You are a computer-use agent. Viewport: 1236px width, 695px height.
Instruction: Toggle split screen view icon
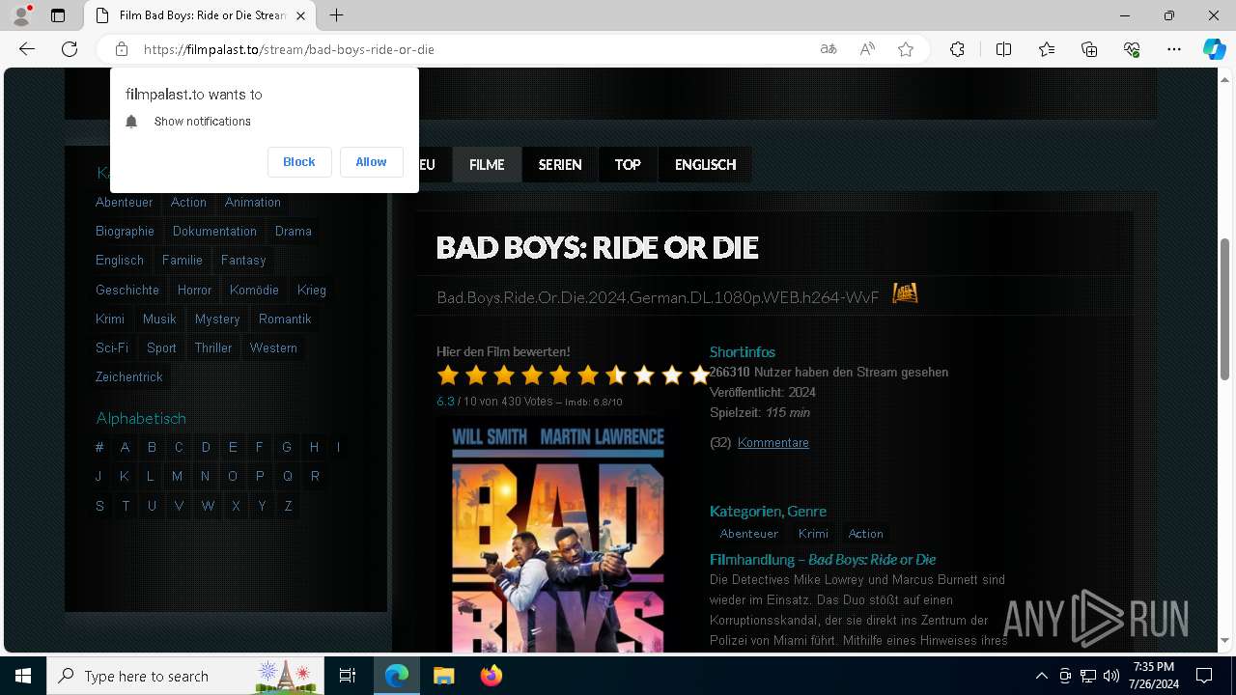tap(1003, 49)
